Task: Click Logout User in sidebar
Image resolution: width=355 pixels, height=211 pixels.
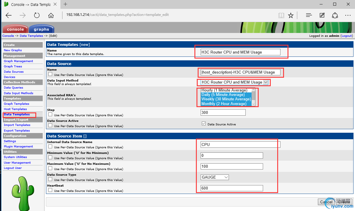Action: pyautogui.click(x=13, y=168)
